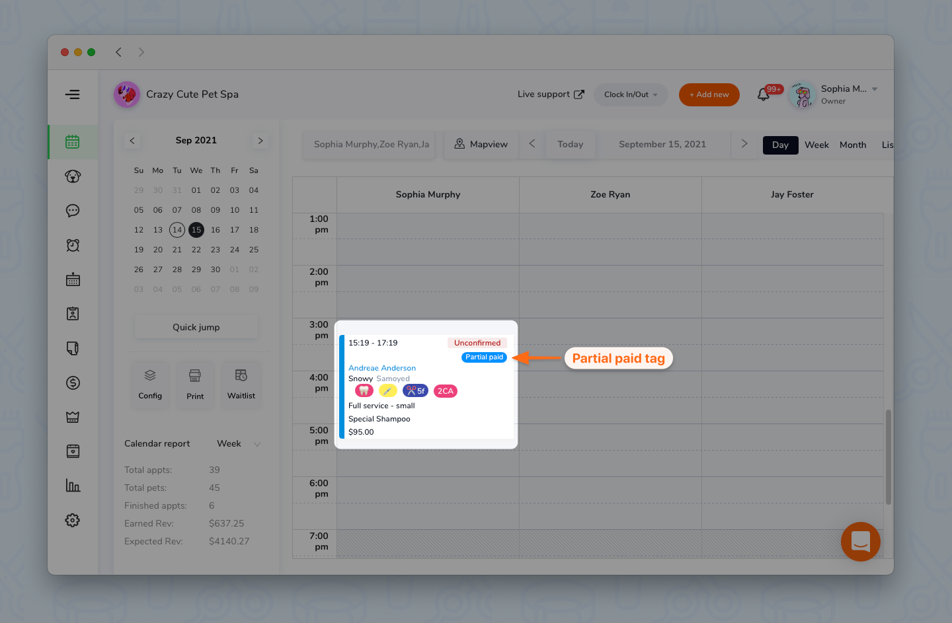Image resolution: width=952 pixels, height=623 pixels.
Task: Expand the Sophia M... user account dropdown
Action: pos(875,89)
